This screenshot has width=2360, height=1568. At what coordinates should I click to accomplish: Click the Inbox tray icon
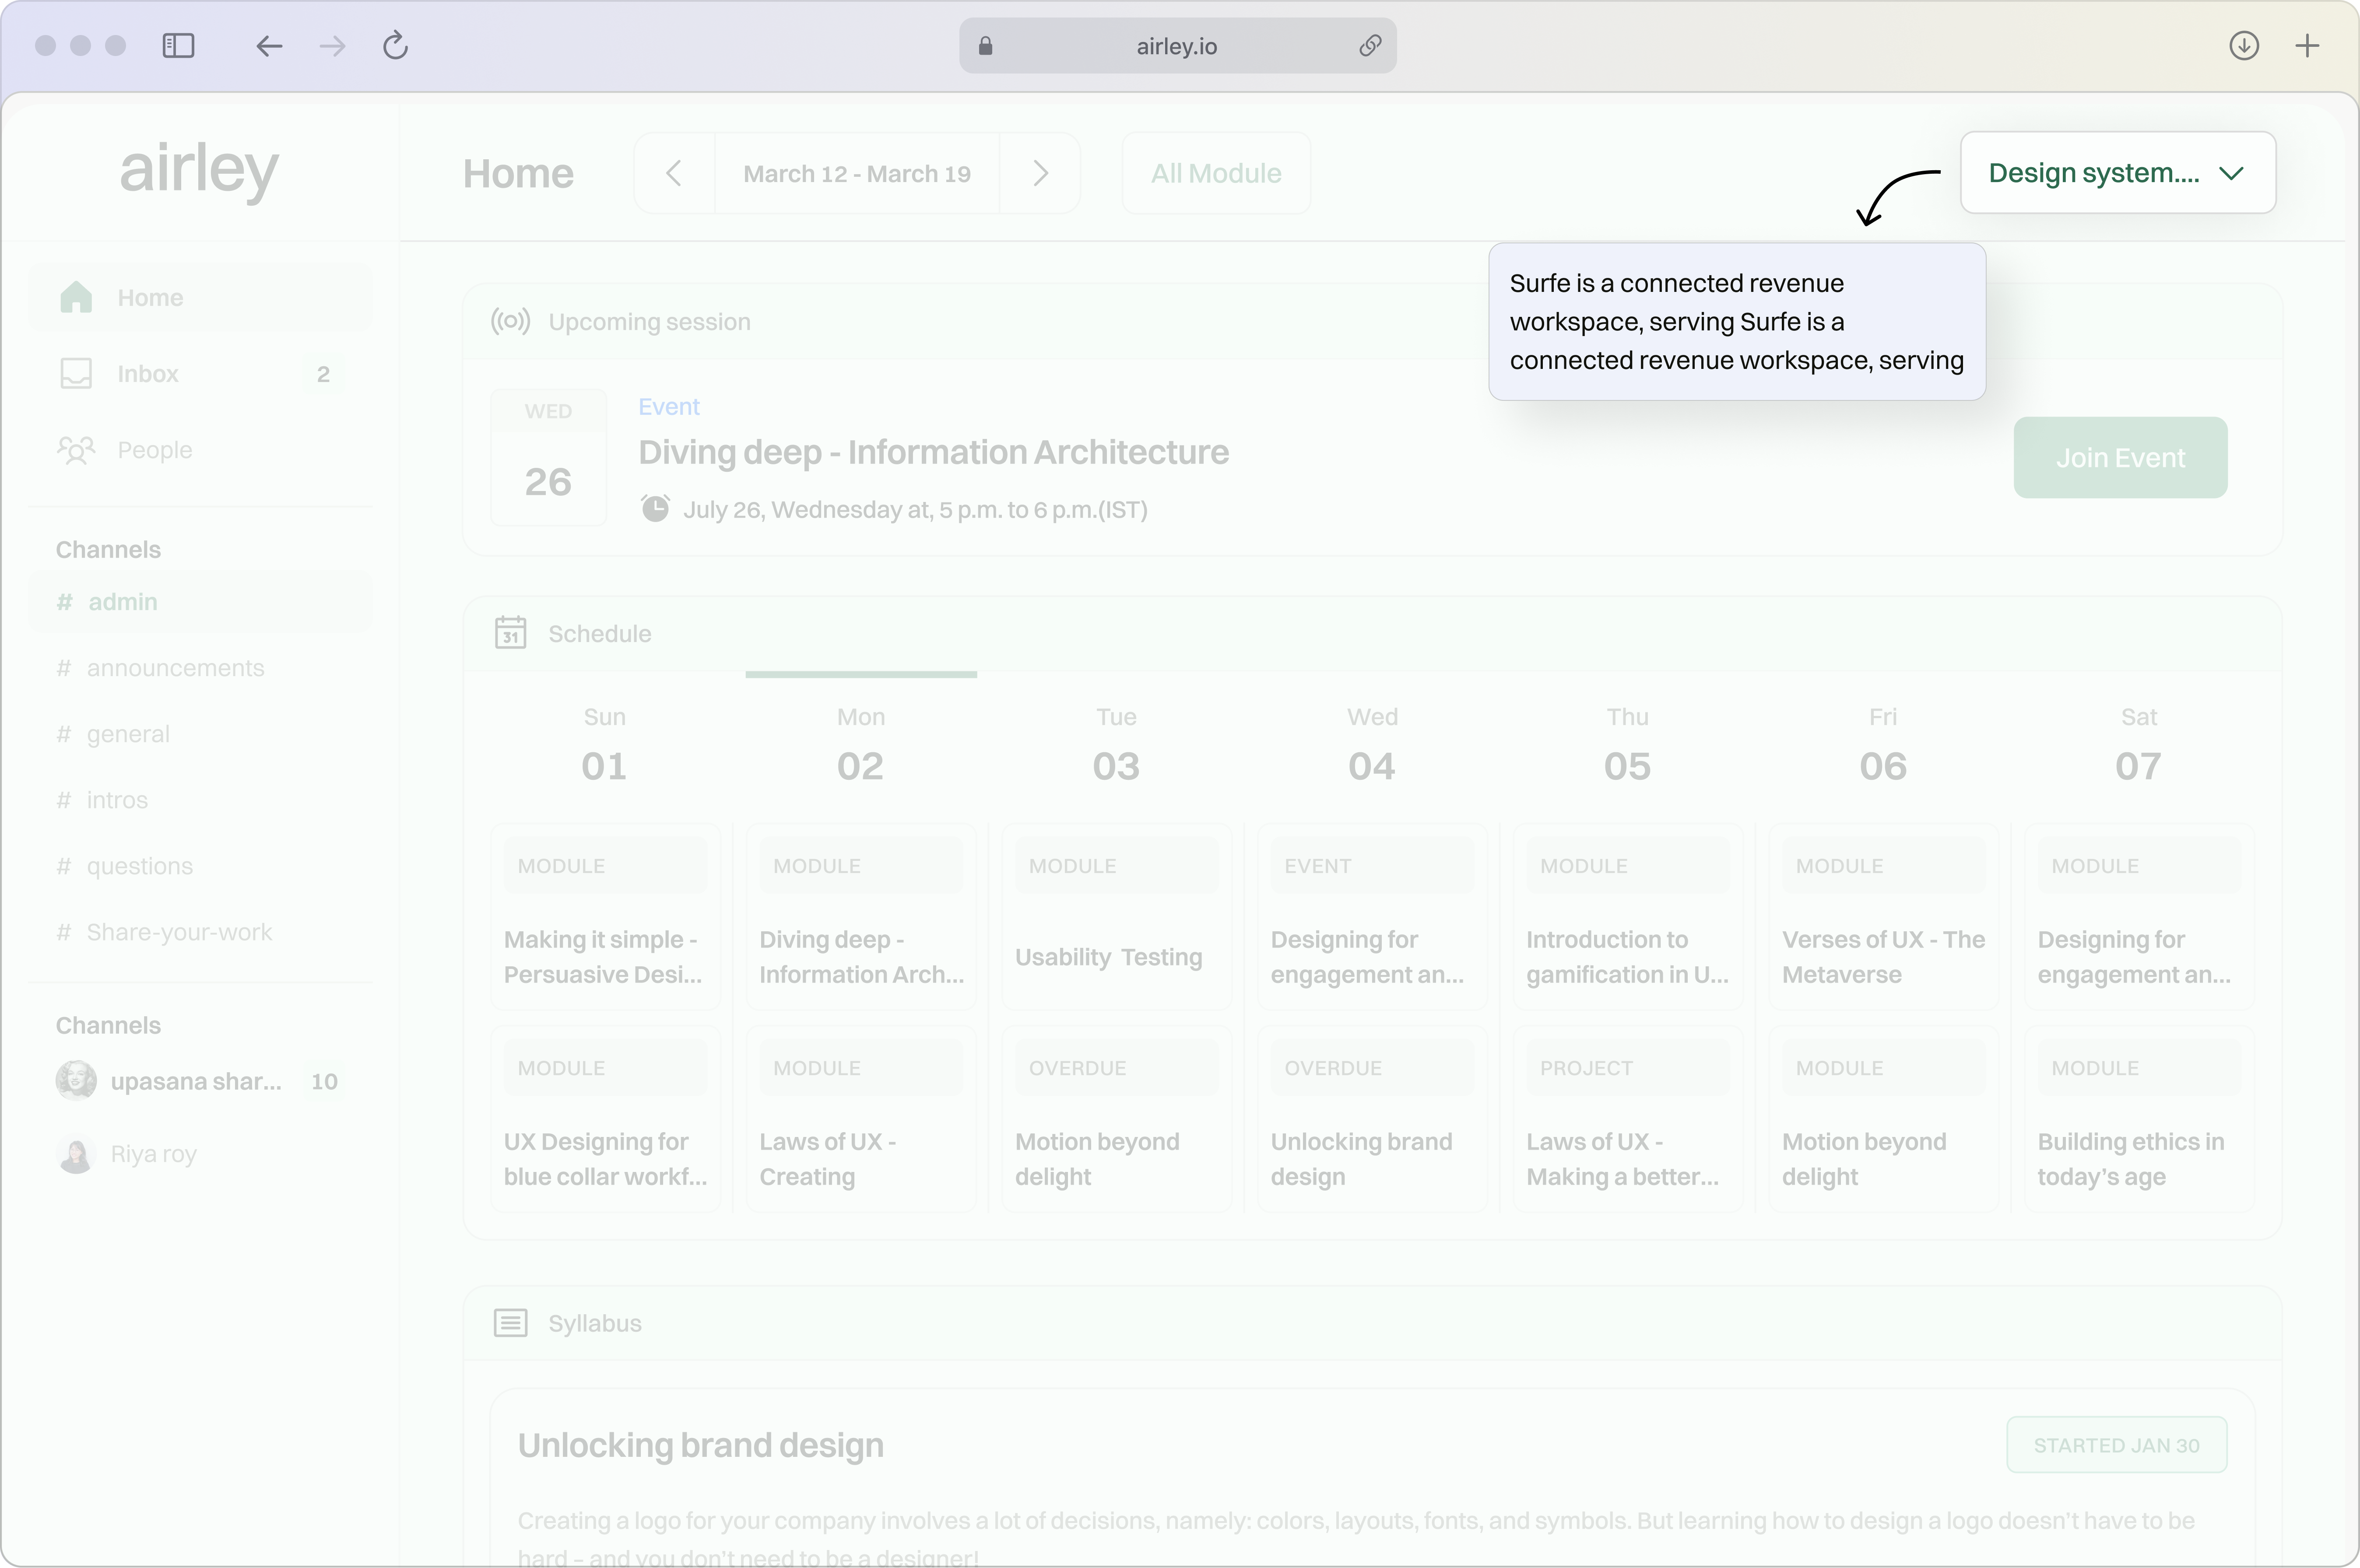coord(76,373)
